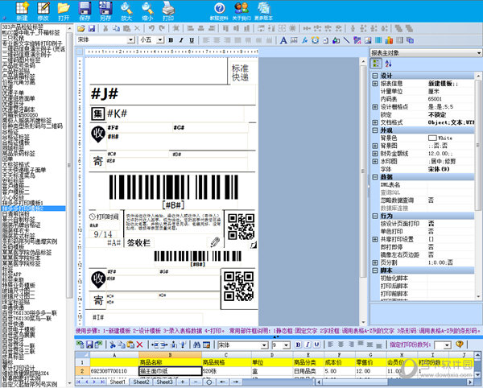
Task: Switch to the Sheet2 tab
Action: click(x=141, y=382)
